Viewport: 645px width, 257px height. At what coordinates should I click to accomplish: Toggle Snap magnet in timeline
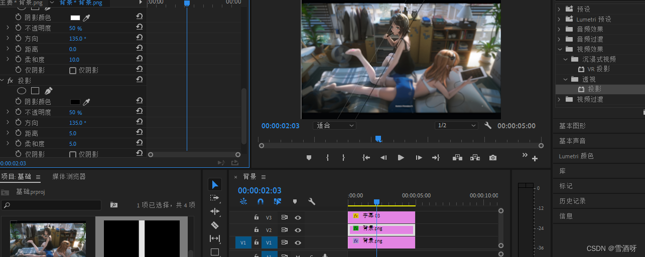[x=260, y=201]
